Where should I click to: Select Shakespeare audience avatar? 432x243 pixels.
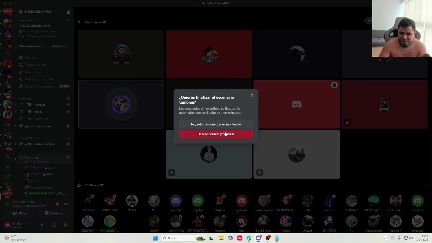[x=373, y=221]
